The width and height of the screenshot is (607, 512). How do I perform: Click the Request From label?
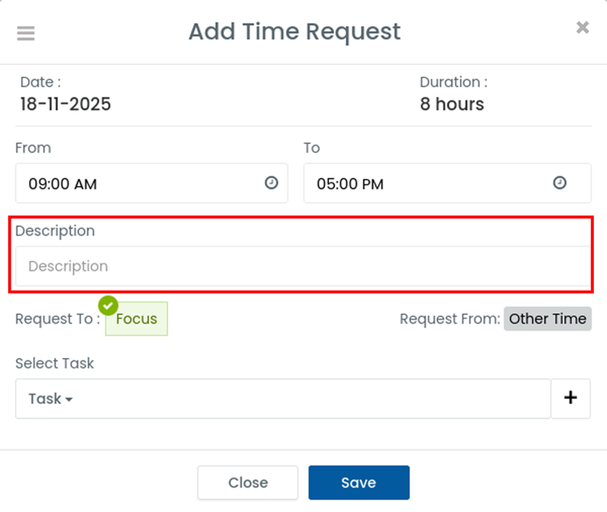pos(450,319)
